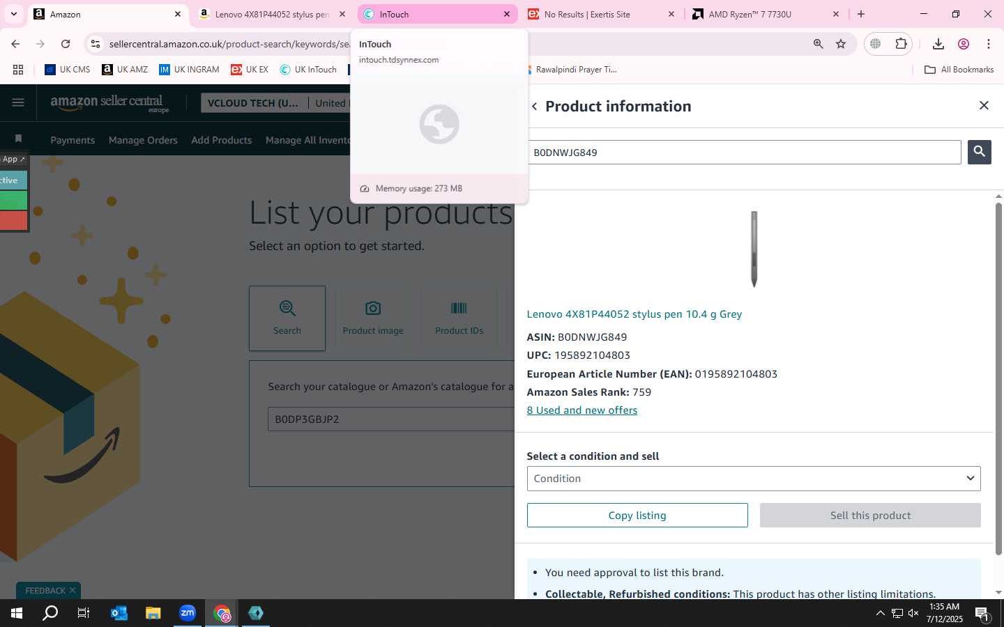This screenshot has height=627, width=1004.
Task: Open the UK EX bookmark
Action: (x=250, y=70)
